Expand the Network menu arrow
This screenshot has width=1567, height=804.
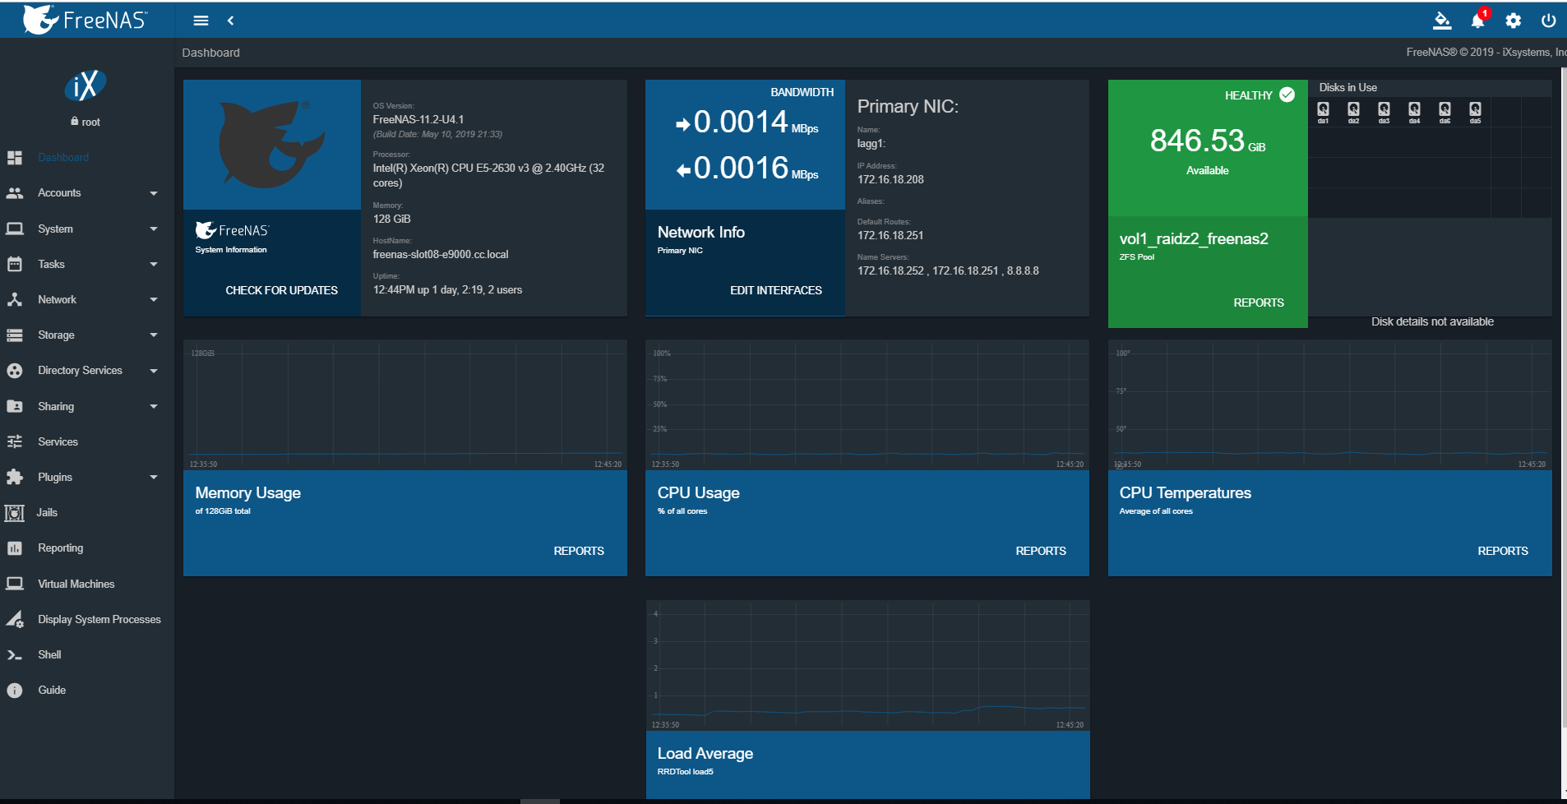click(x=154, y=299)
